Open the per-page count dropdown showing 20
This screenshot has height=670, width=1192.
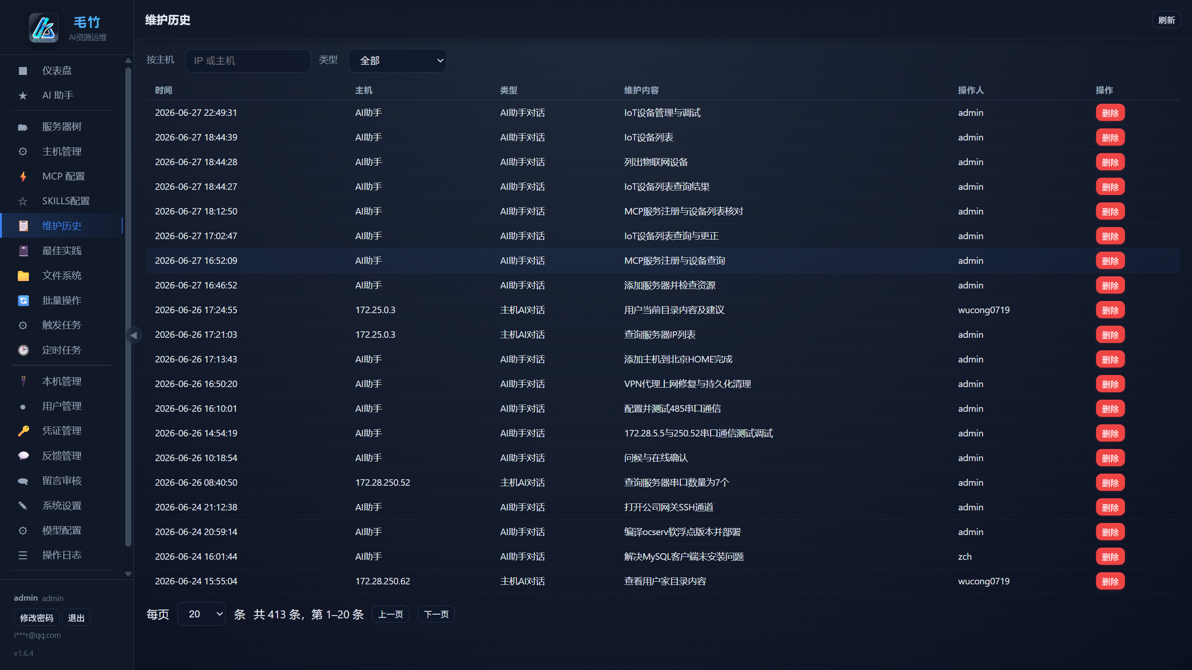[x=202, y=614]
